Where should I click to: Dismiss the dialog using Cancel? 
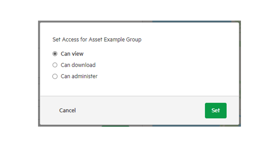tap(67, 110)
